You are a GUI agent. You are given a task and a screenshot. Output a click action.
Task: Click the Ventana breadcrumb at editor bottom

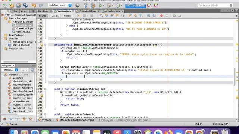coord(45,120)
